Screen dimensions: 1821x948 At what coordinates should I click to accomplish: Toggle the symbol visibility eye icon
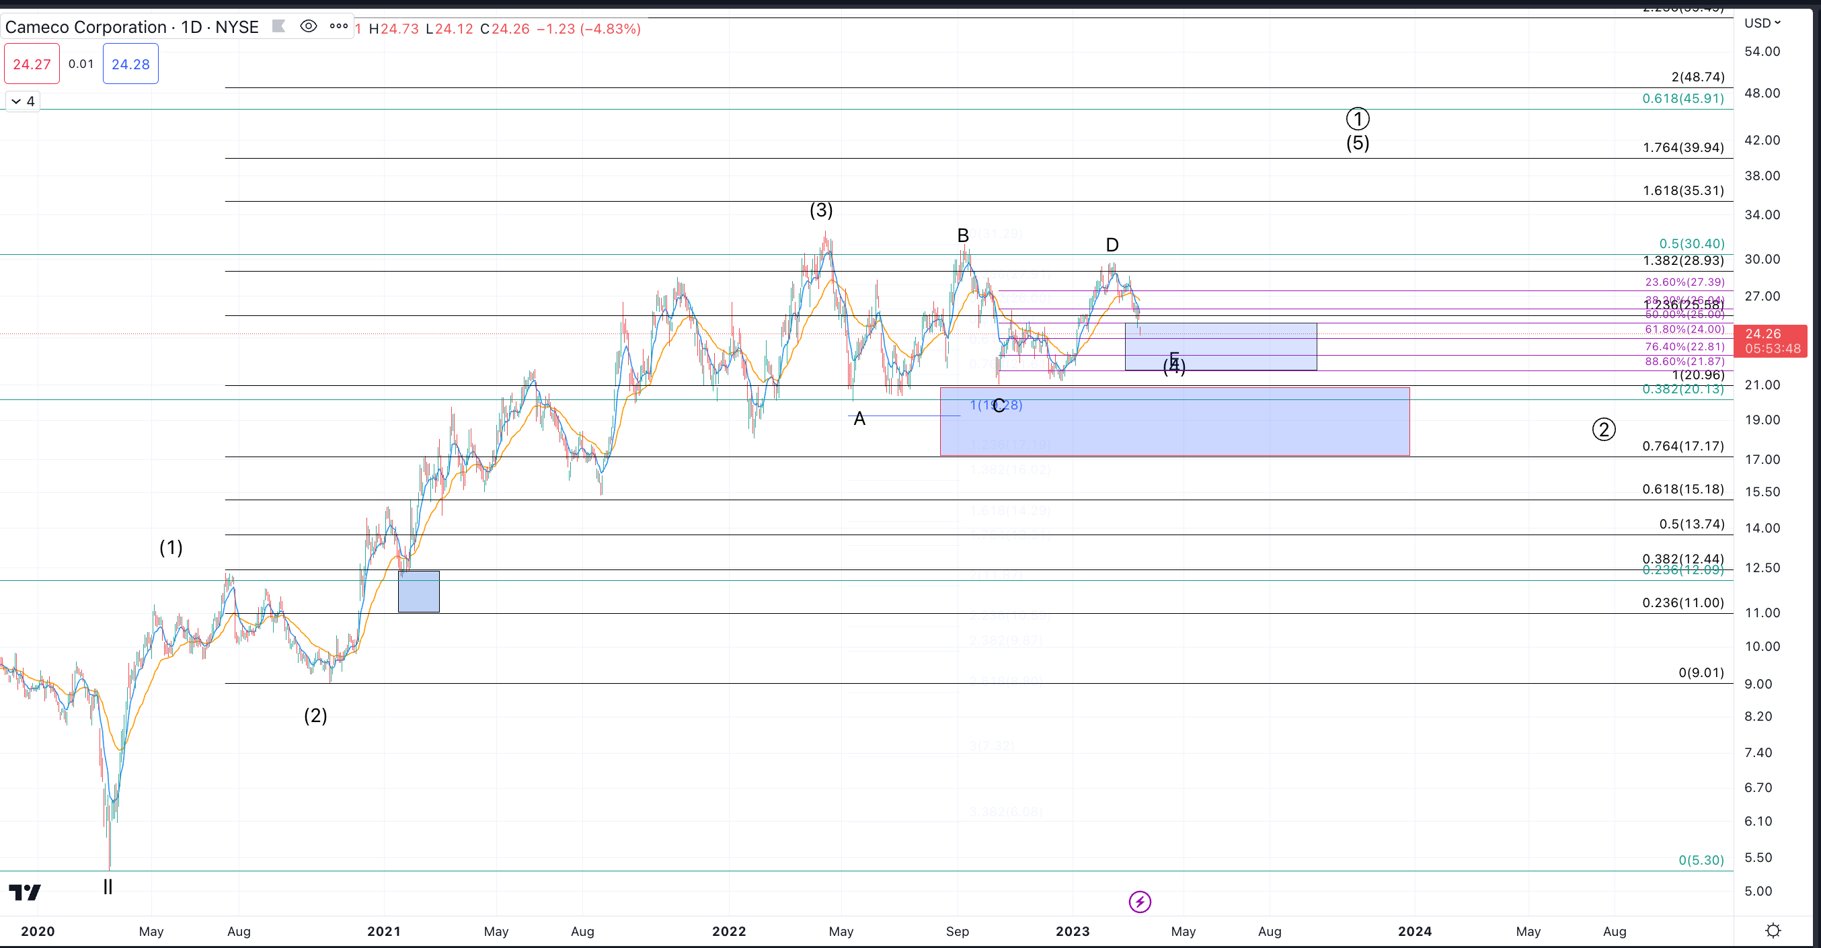[308, 27]
